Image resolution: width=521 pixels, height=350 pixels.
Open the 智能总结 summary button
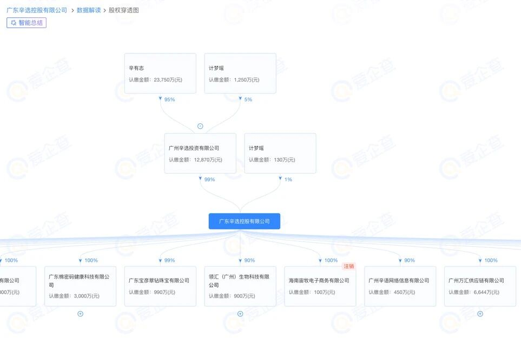pos(27,23)
